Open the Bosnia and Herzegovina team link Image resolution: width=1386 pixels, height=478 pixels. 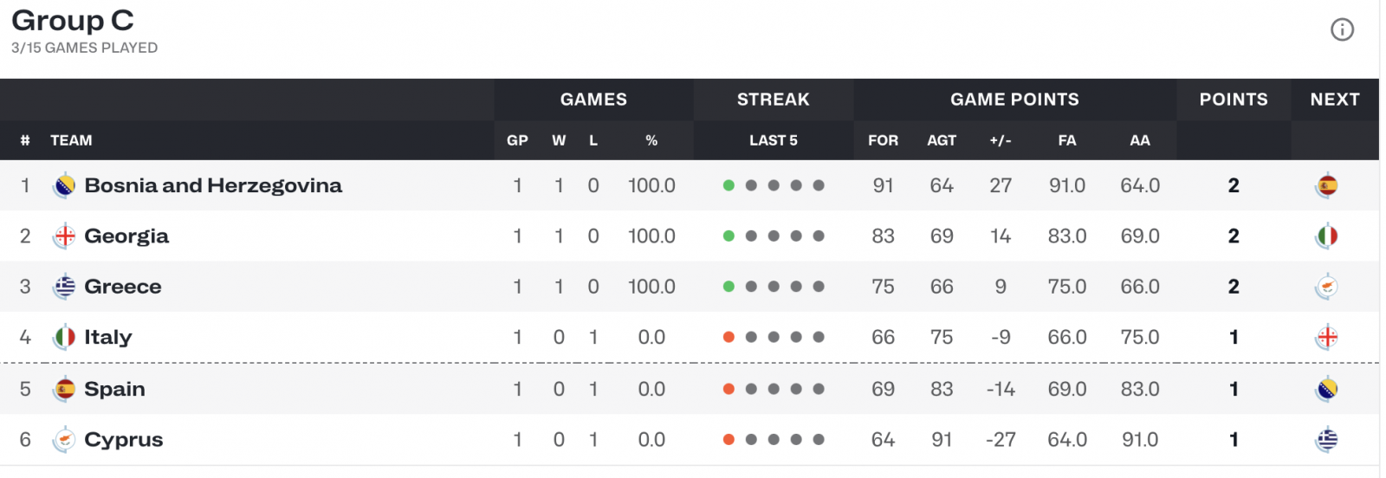(x=213, y=185)
